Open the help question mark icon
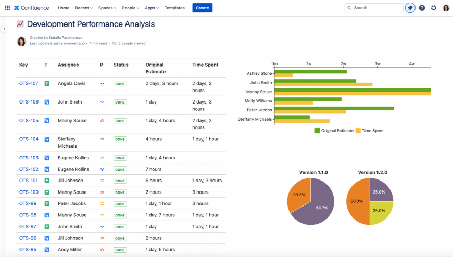 (422, 8)
